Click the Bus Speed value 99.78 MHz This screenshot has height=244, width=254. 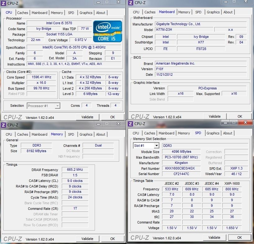[x=42, y=88]
